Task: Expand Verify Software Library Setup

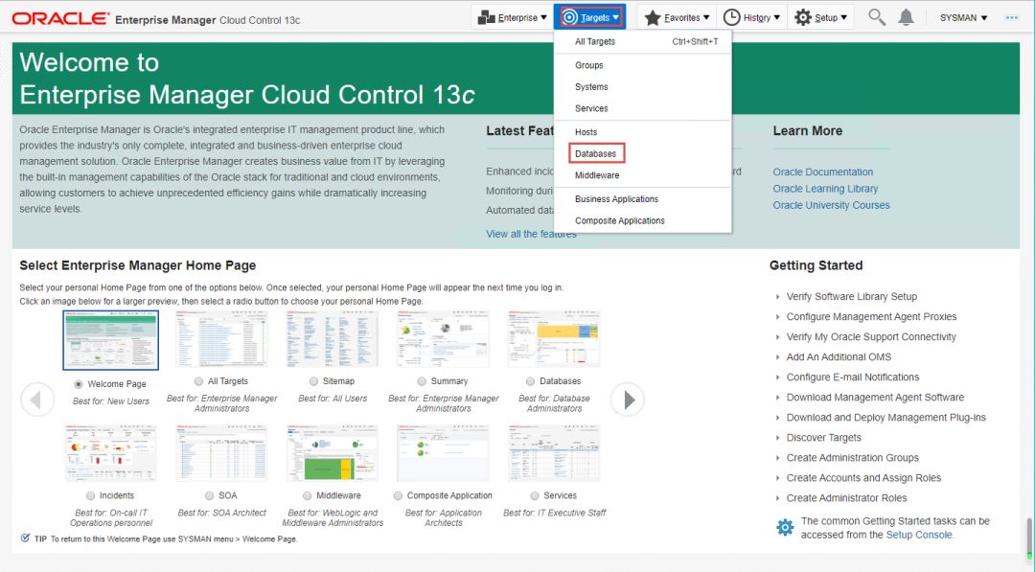Action: [x=777, y=297]
